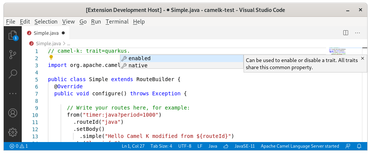
Task: Show additional views ellipsis in activity bar
Action: [13, 93]
